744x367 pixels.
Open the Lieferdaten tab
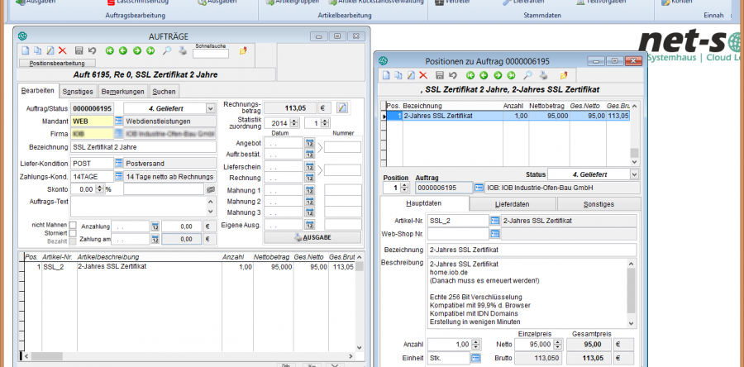[512, 203]
